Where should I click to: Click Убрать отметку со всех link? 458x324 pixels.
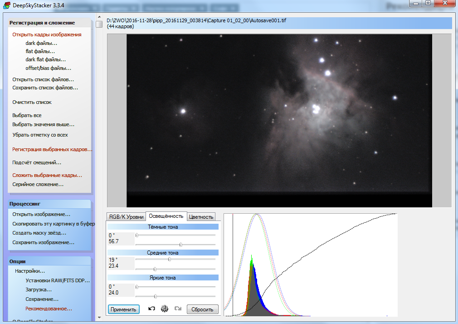coord(40,135)
